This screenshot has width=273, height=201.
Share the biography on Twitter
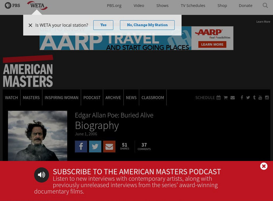pyautogui.click(x=95, y=146)
